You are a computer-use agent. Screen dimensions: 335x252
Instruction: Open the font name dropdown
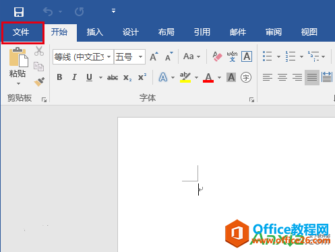click(x=109, y=56)
